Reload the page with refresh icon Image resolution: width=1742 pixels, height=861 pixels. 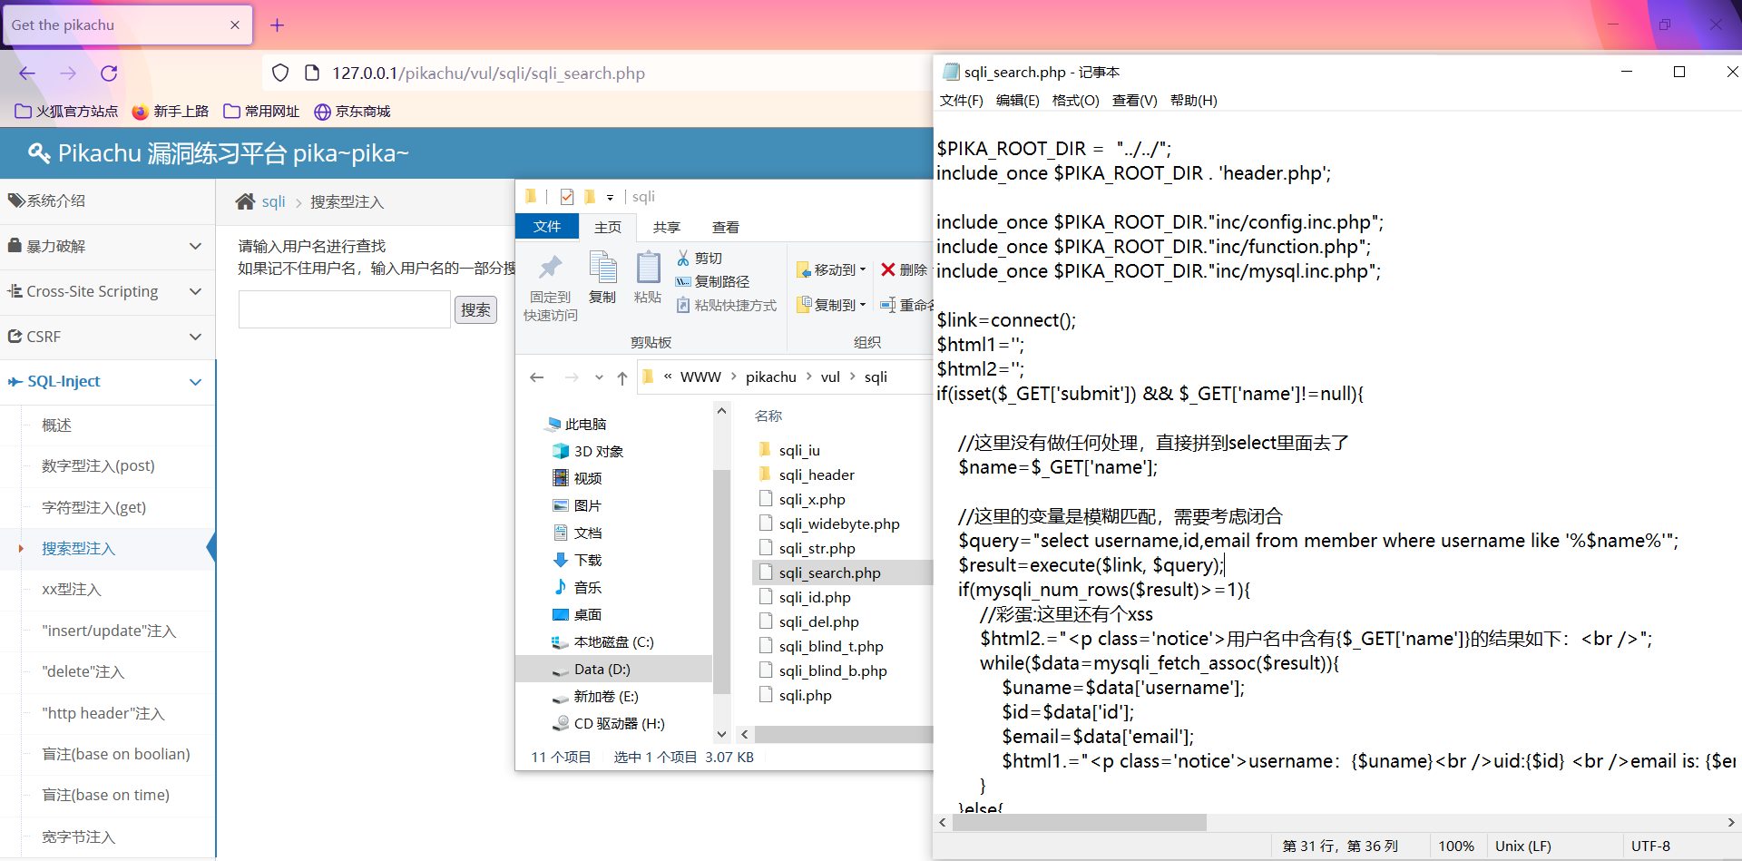tap(109, 73)
